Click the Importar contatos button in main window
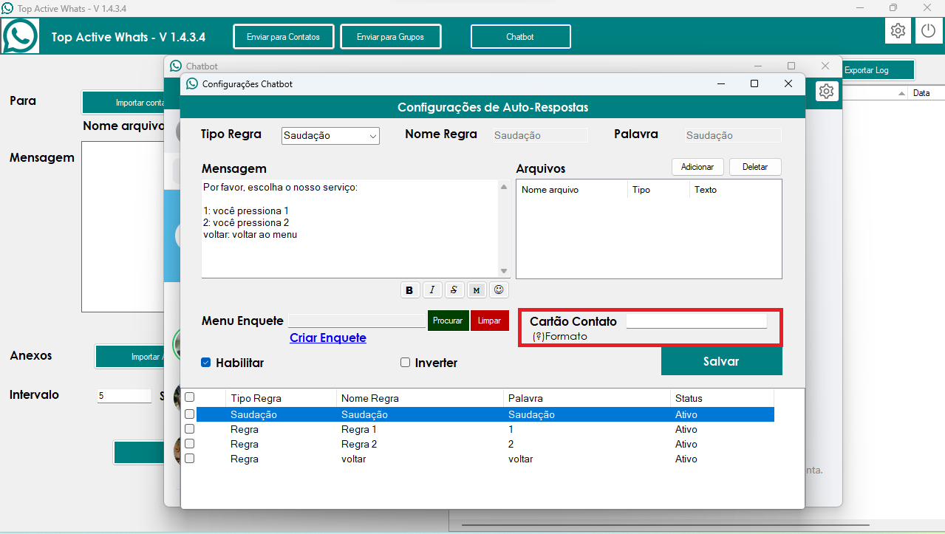 coord(123,103)
